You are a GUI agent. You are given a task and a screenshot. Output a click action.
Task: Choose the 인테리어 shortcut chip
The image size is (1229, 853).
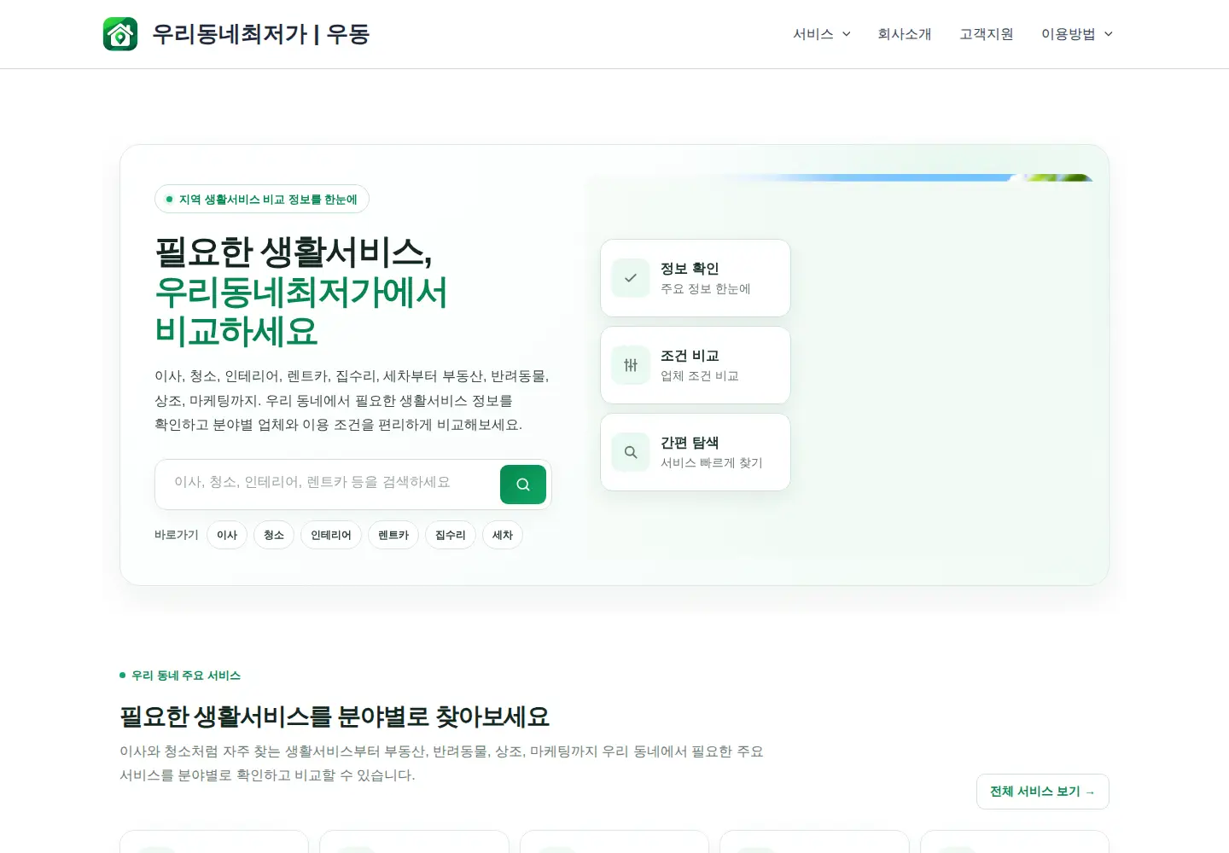(x=331, y=535)
